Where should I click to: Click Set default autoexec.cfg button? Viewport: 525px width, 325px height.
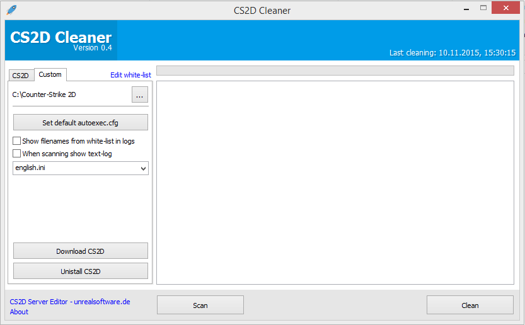pyautogui.click(x=81, y=122)
